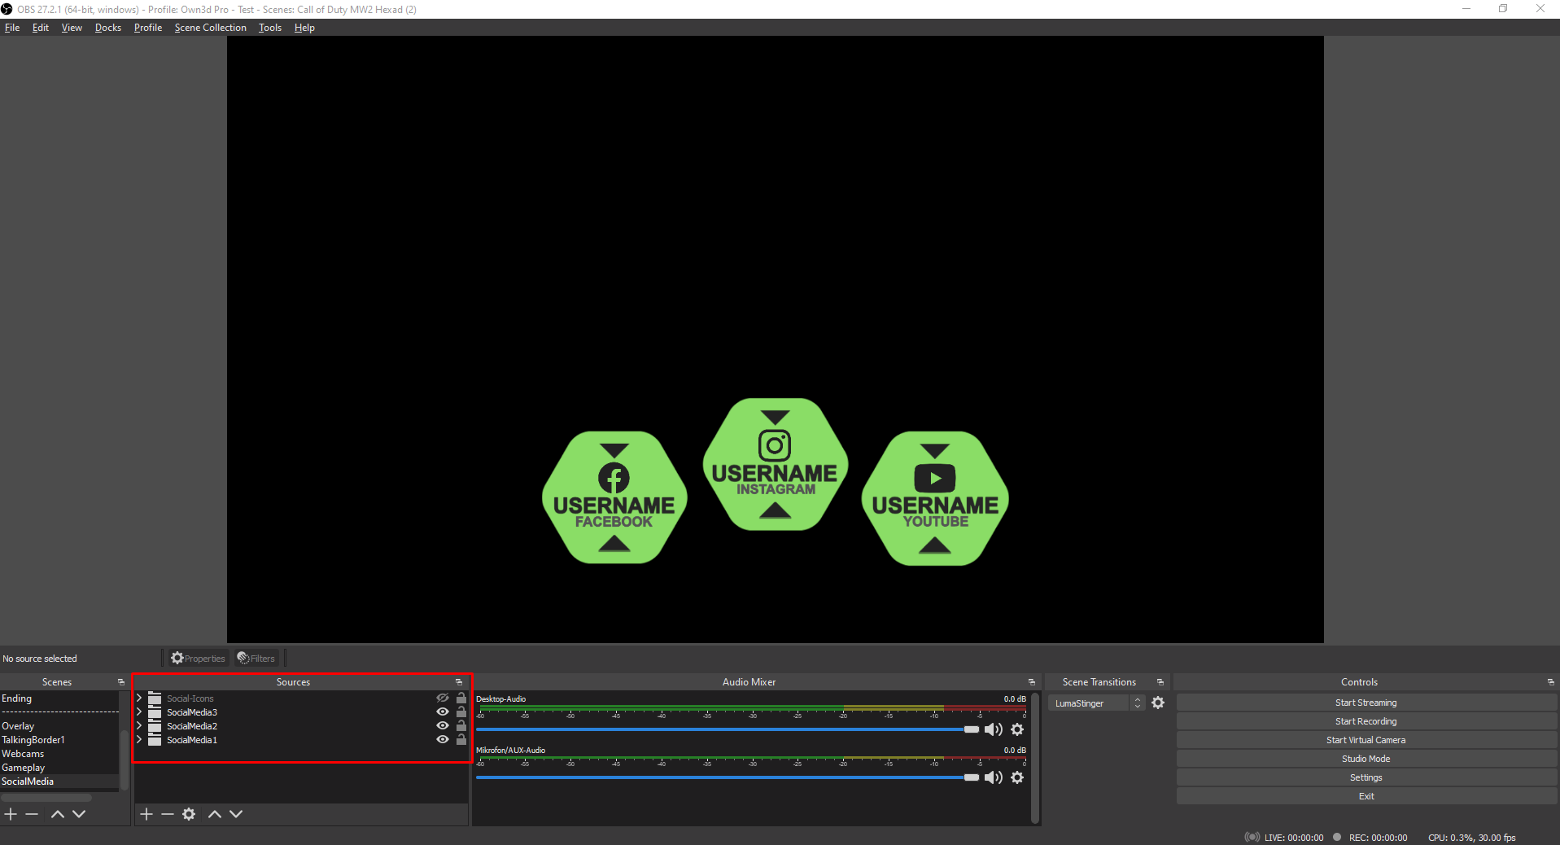Click the Social-Icons folder icon
This screenshot has width=1560, height=845.
click(x=155, y=698)
